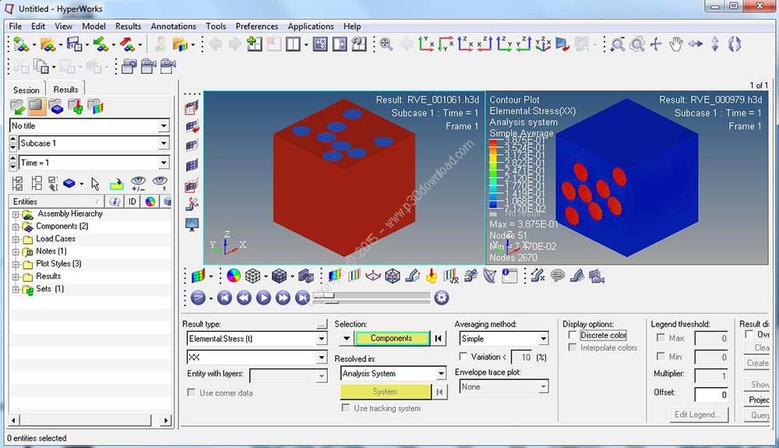Toggle the isolate eye icon labeled 1
This screenshot has width=779, height=448.
point(160,184)
